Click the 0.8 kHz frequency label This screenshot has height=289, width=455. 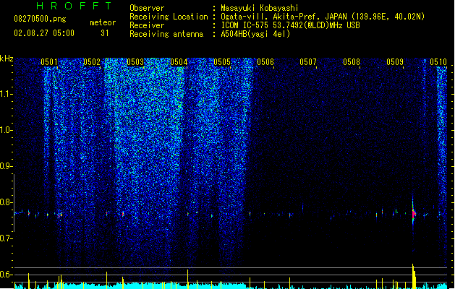[6, 202]
